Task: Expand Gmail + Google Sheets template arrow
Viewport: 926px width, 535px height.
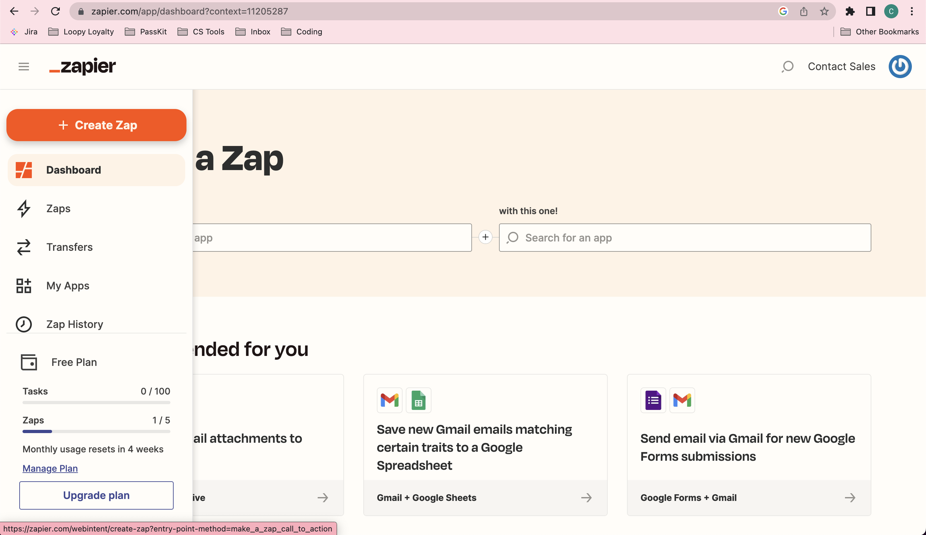Action: click(x=586, y=497)
